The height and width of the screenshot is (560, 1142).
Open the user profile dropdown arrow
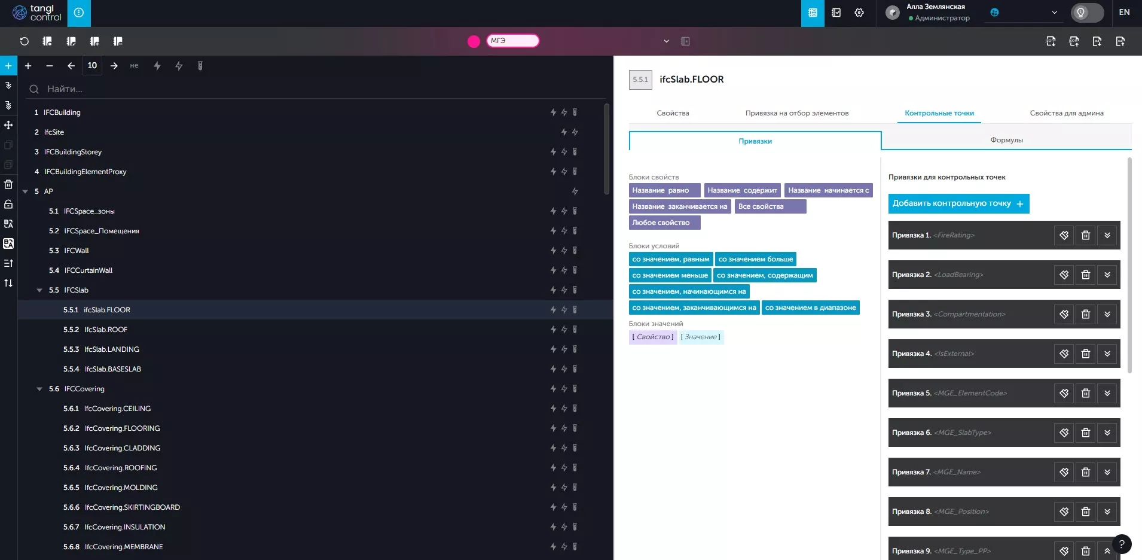[x=1054, y=13]
